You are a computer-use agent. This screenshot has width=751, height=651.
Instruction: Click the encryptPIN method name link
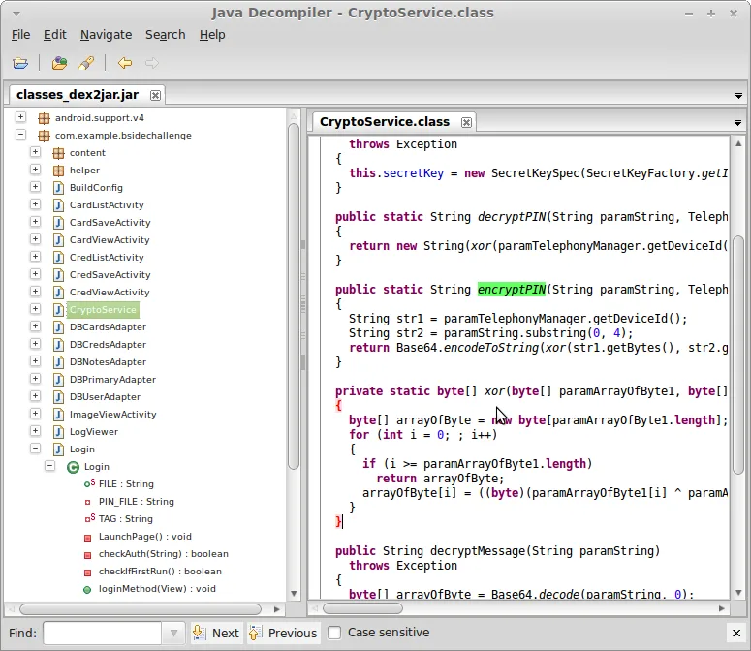(511, 290)
